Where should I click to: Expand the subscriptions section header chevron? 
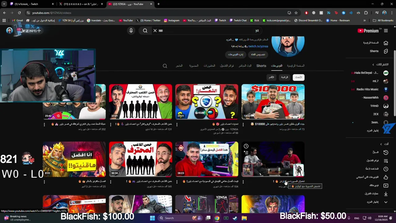[373, 64]
